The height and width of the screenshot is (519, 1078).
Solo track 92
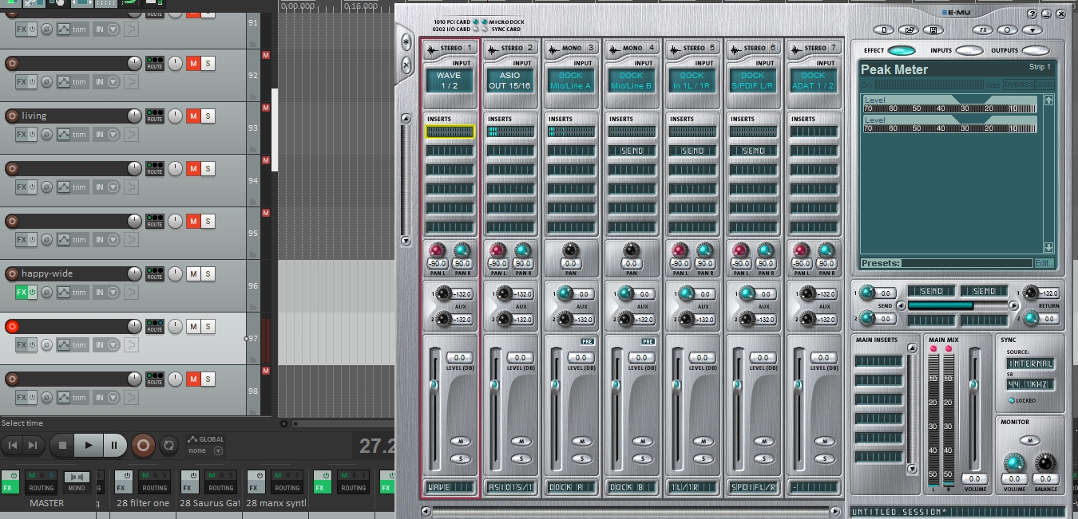208,63
